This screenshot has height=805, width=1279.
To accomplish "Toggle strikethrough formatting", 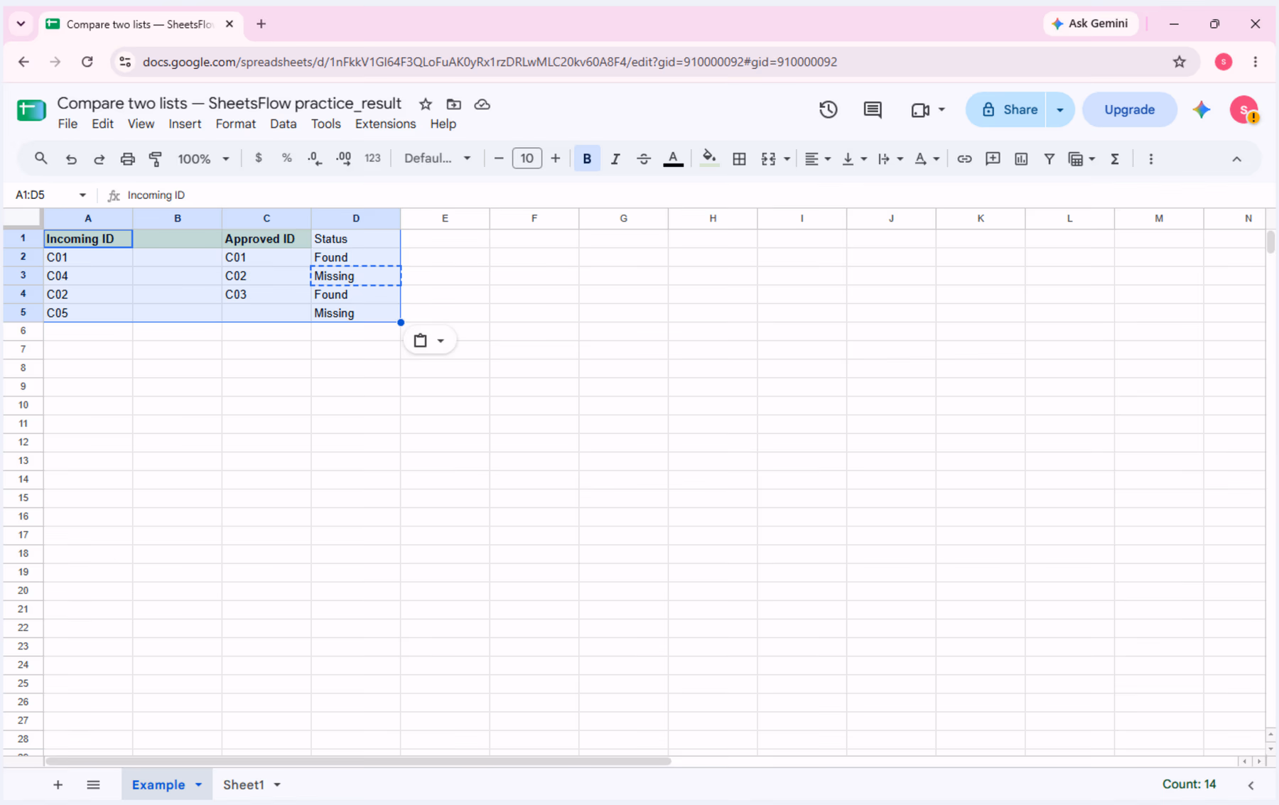I will pyautogui.click(x=644, y=159).
